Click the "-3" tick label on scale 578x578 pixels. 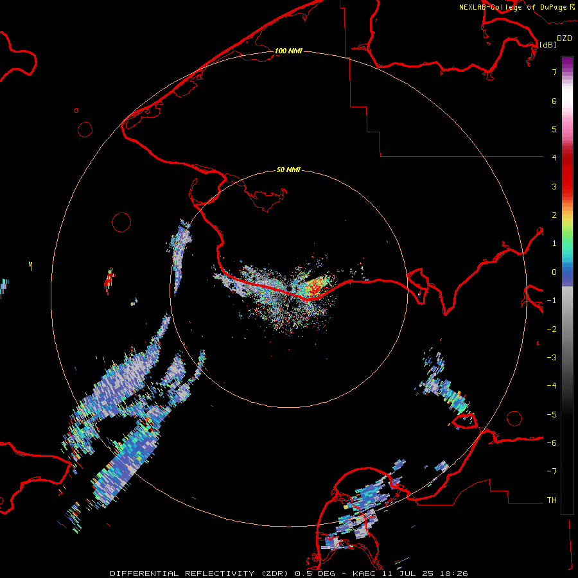[552, 358]
